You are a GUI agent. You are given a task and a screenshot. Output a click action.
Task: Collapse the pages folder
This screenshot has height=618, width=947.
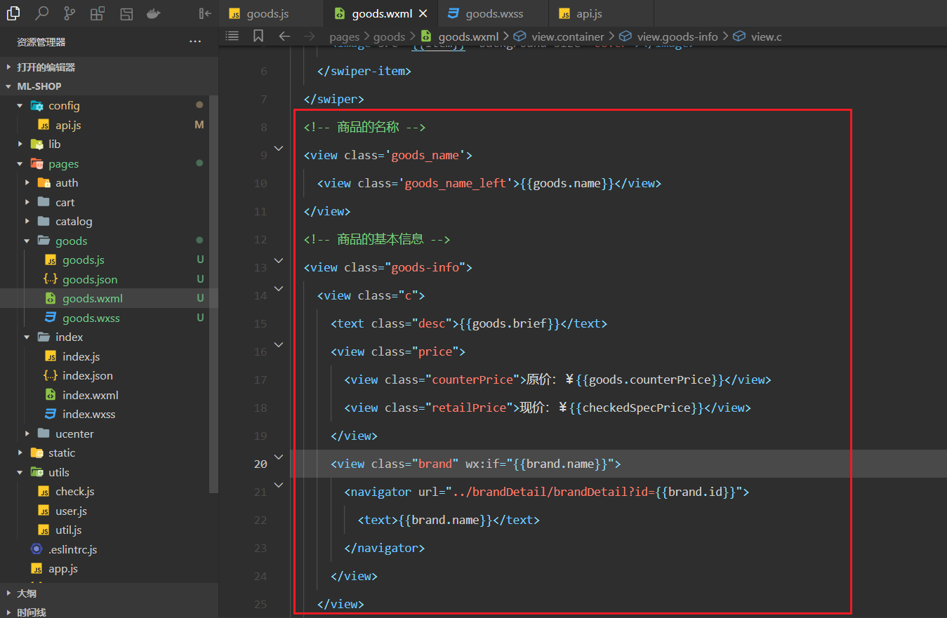point(20,163)
